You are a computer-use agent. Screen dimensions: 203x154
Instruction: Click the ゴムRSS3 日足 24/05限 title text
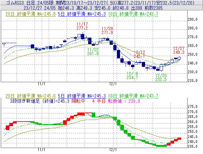click(x=31, y=3)
